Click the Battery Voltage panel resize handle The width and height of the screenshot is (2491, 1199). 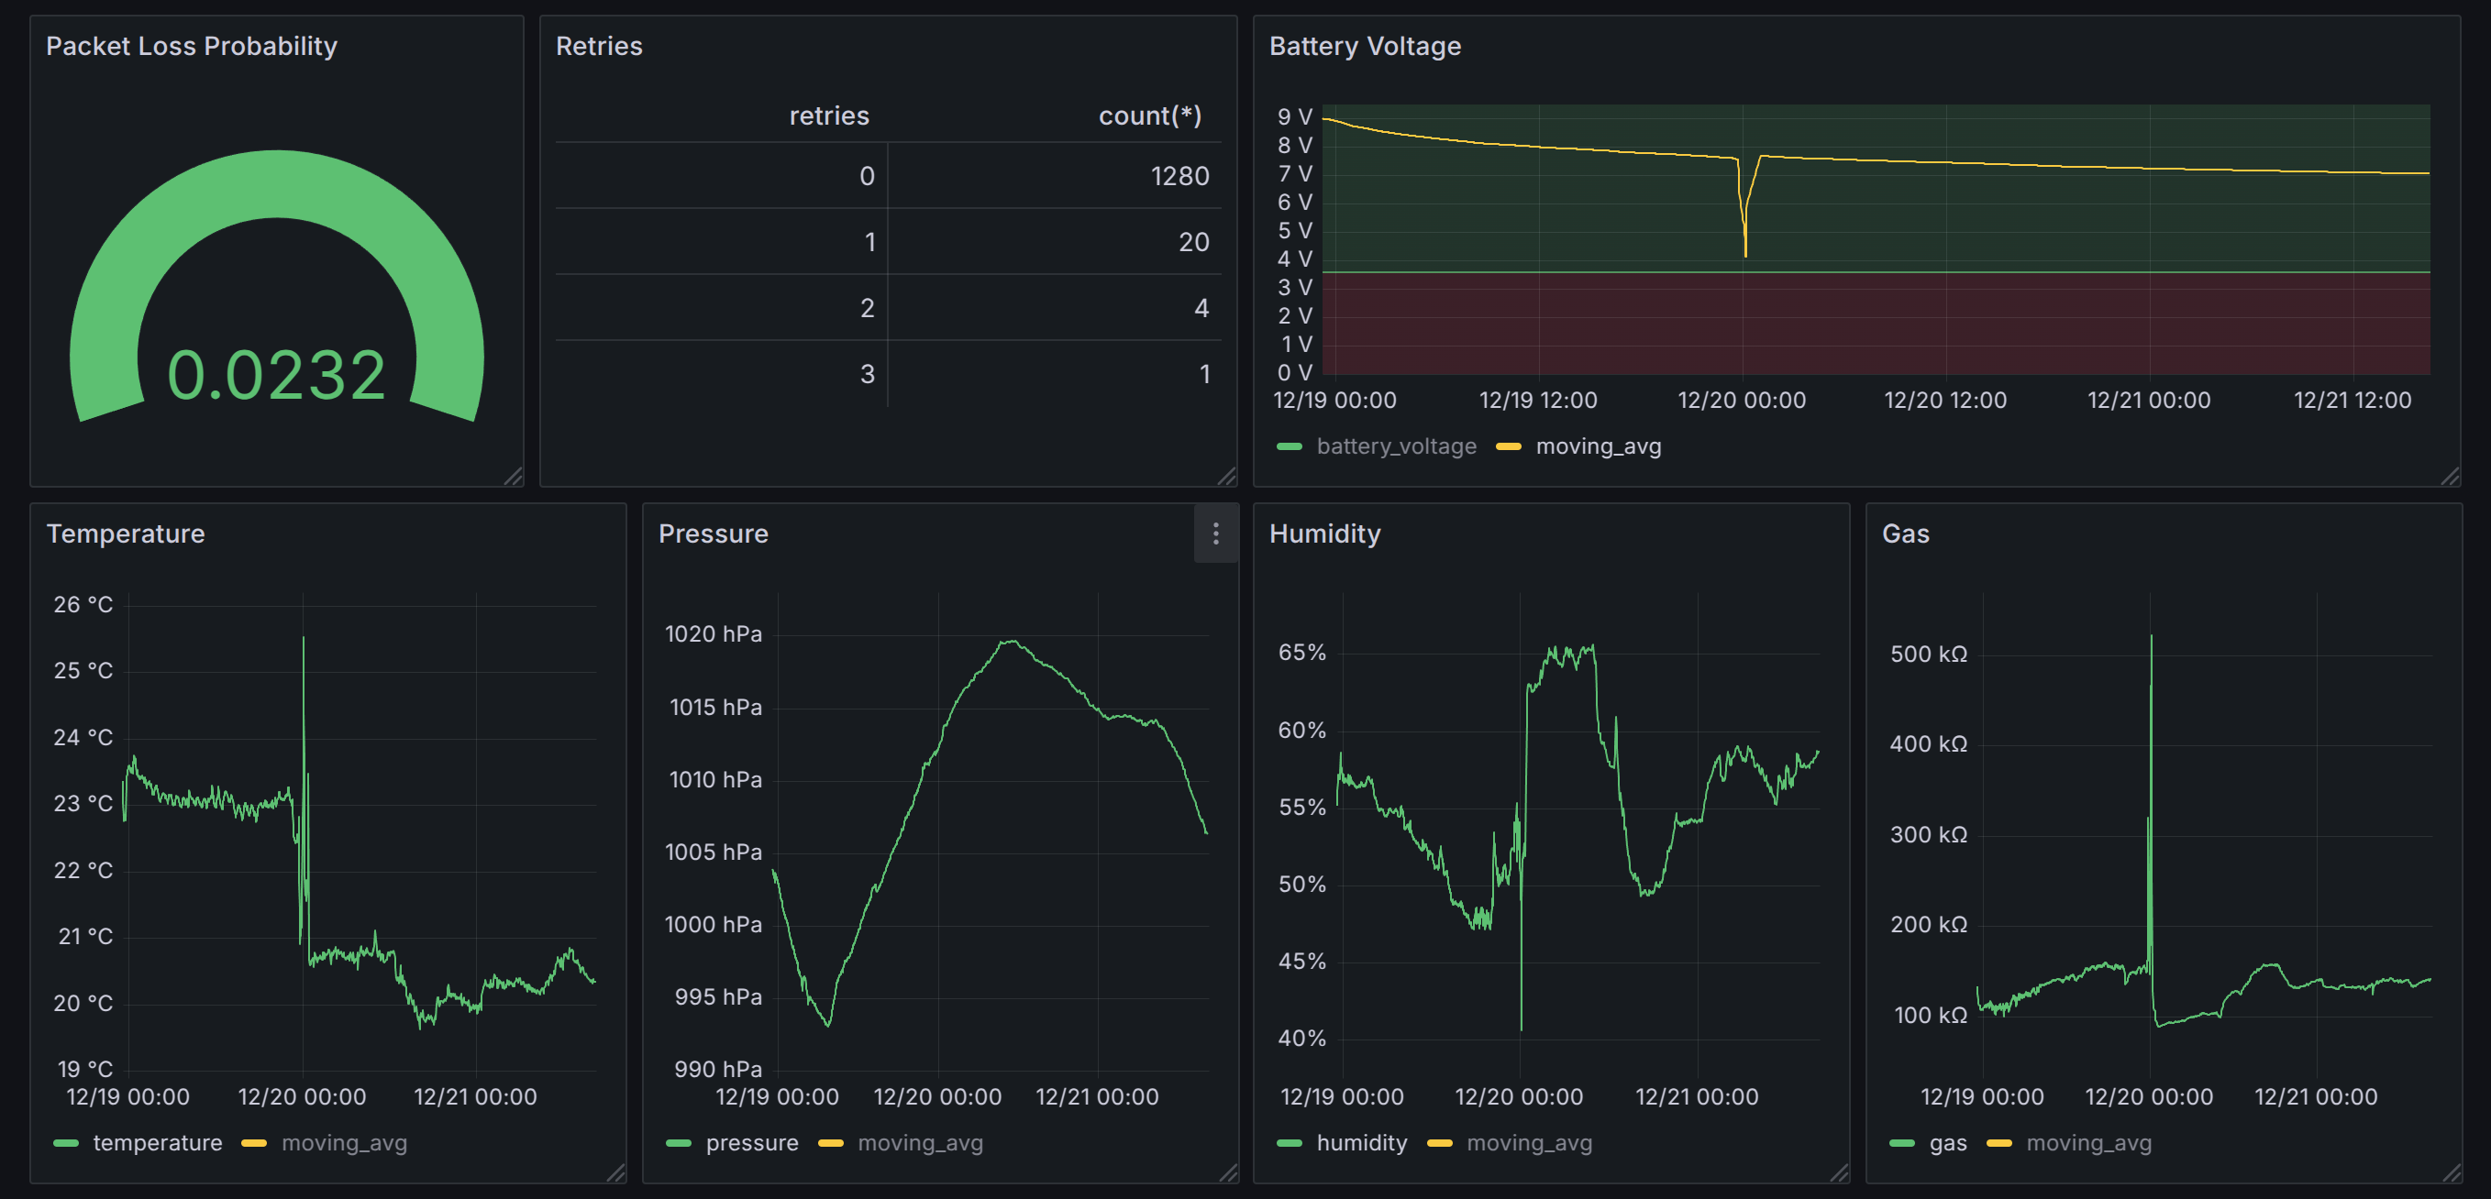pyautogui.click(x=2450, y=477)
